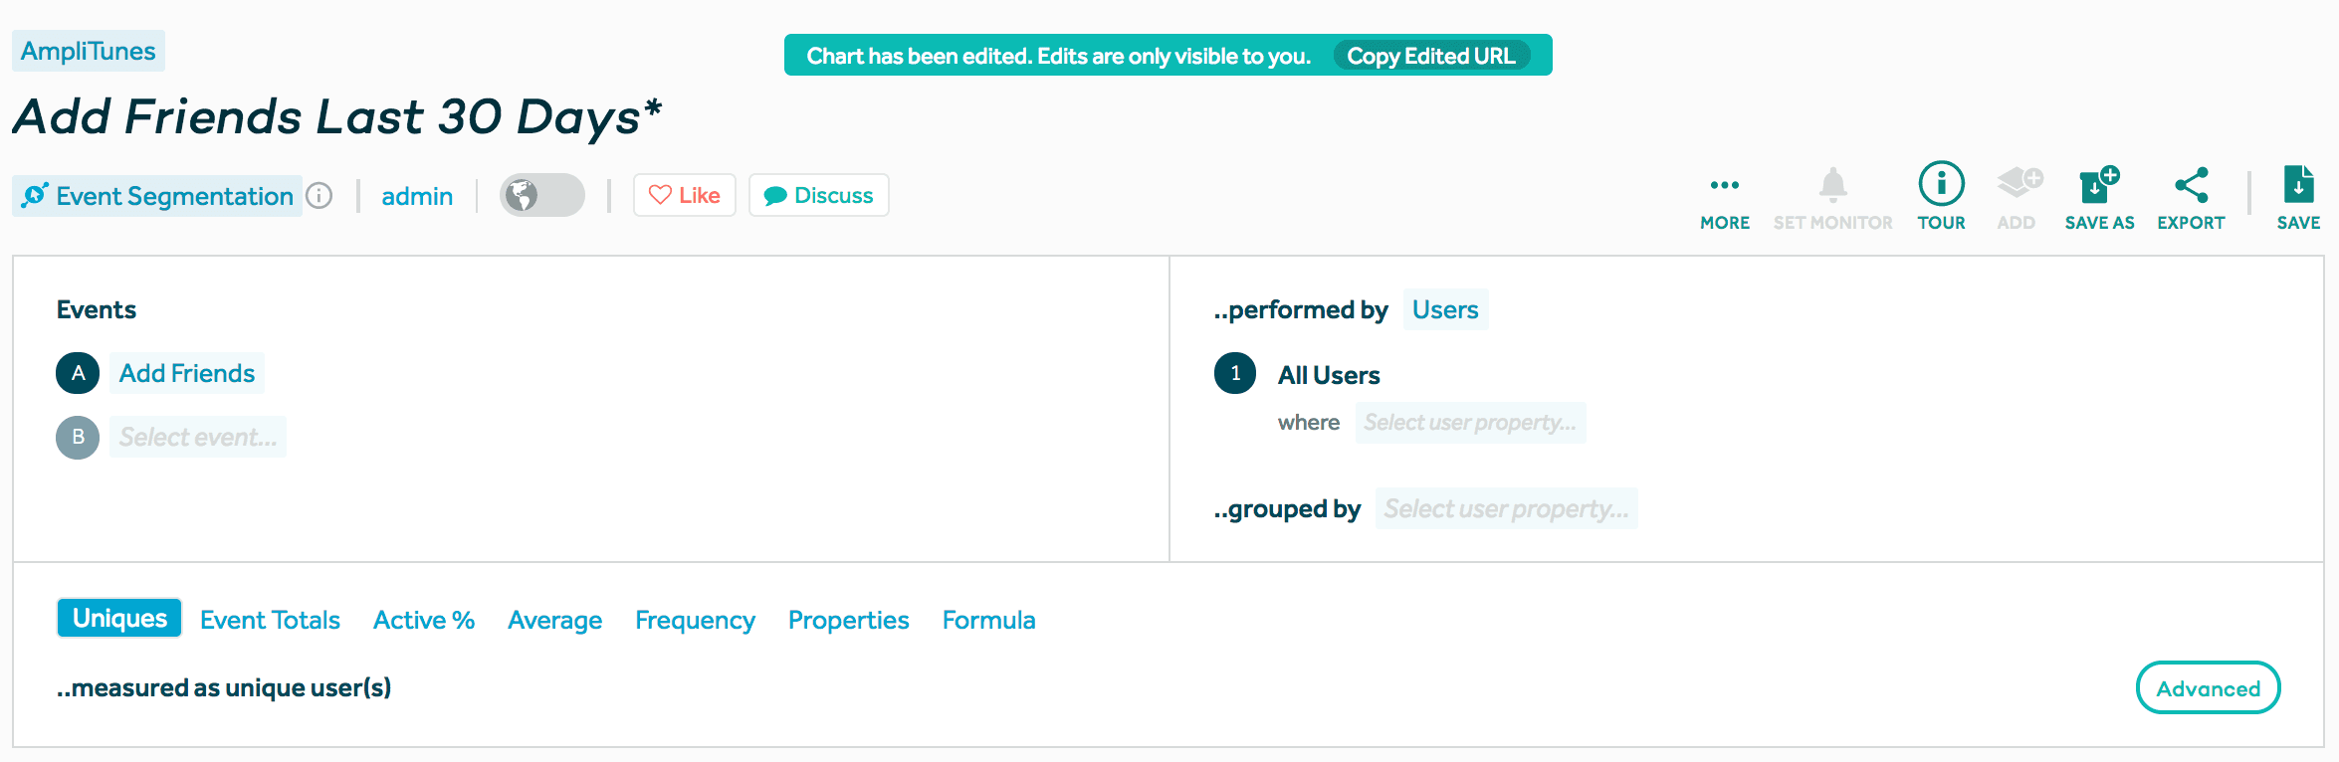Click the SET MONITOR bell icon
The width and height of the screenshot is (2339, 762).
coord(1832,196)
